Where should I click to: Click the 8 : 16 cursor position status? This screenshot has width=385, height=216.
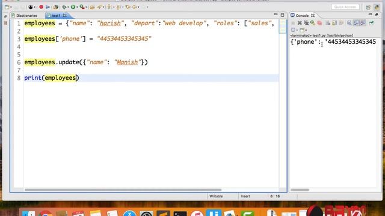coord(275,196)
